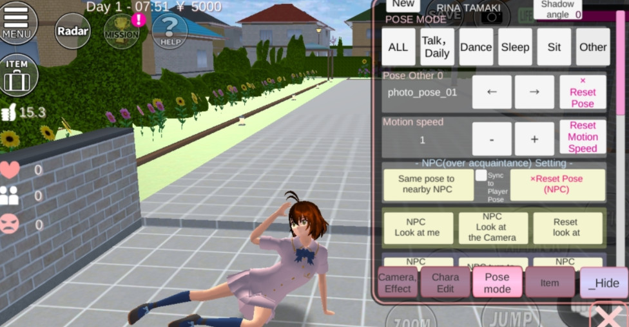Tap the thumbs-up 15.3 reputation icon
The image size is (629, 327).
click(8, 112)
